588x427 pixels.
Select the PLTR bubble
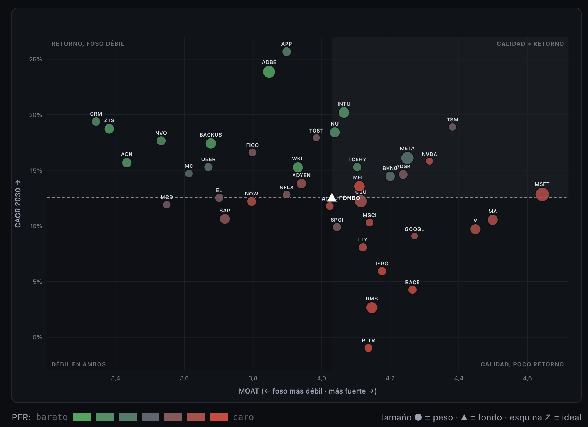(368, 348)
